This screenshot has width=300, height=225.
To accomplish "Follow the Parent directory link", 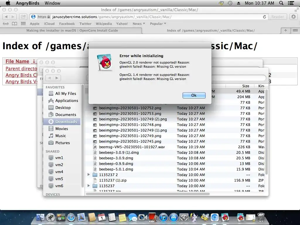I will pos(21,69).
